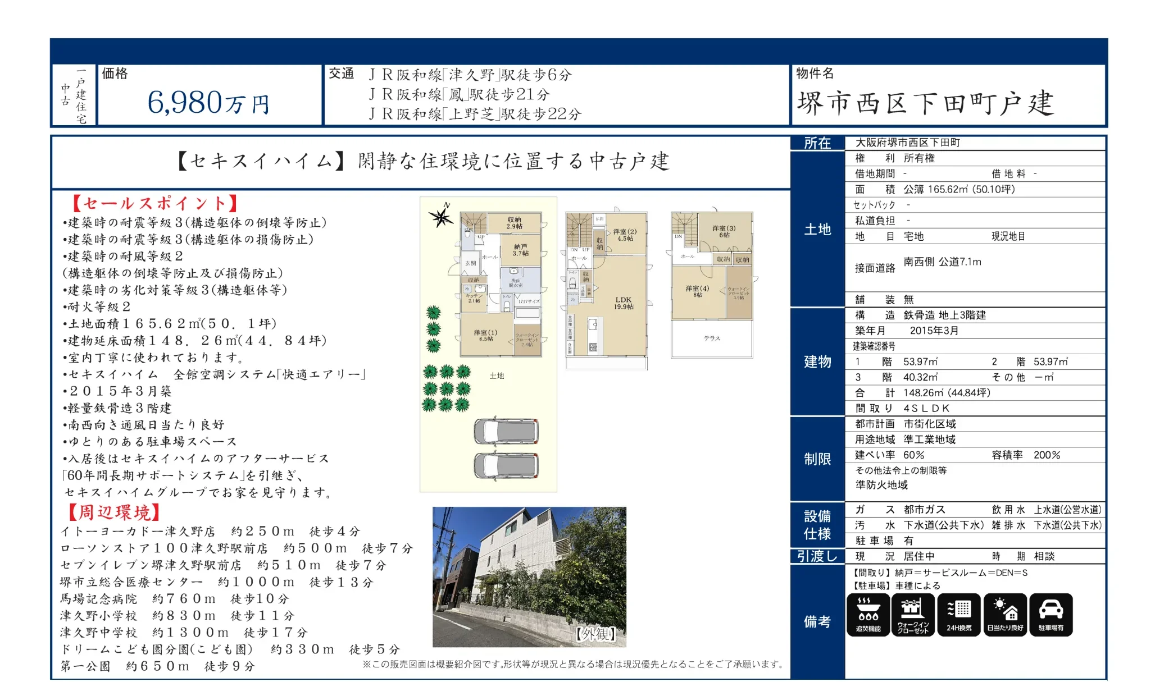Select the 設備仕様 section header
This screenshot has height=682, width=1155.
(817, 525)
